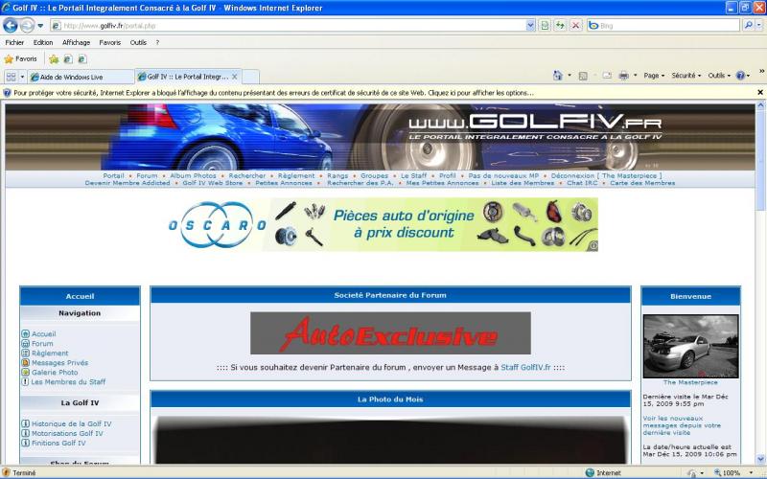Open the Affichage menu
767x479 pixels.
point(76,42)
